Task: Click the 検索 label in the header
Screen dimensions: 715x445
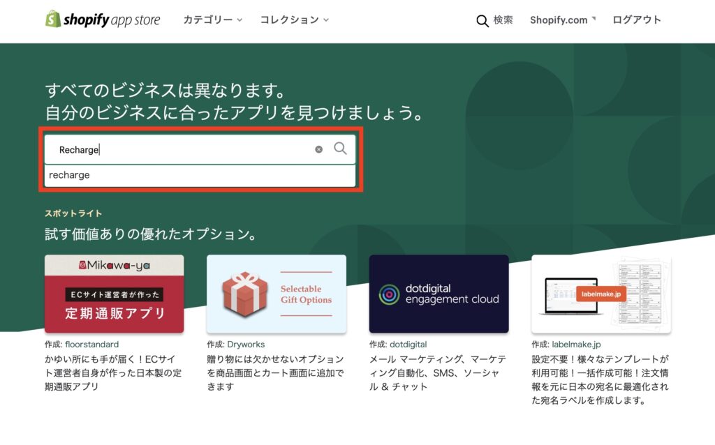Action: tap(503, 20)
